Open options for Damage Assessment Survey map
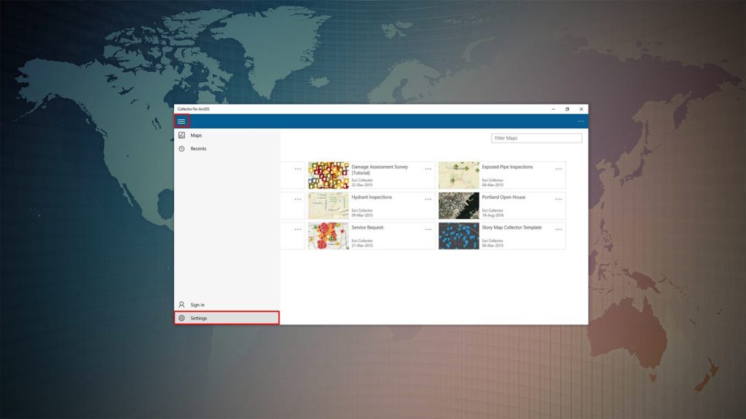The image size is (746, 419). click(x=428, y=169)
